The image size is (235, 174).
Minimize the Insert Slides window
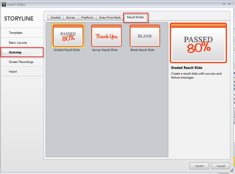[x=224, y=4]
